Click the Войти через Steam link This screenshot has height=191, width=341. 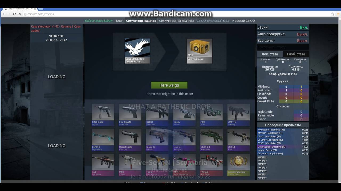[x=99, y=21]
